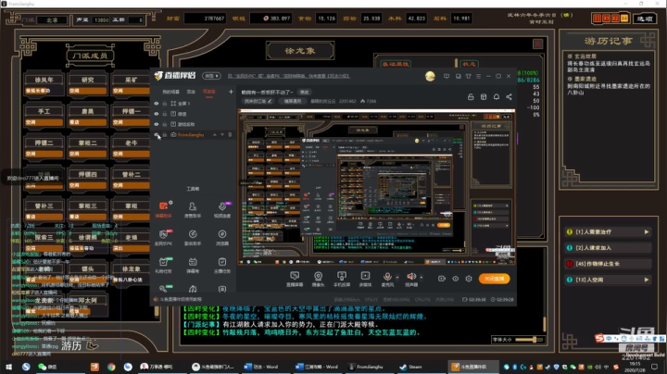Move the FromJianghu source up
The height and width of the screenshot is (374, 667).
pyautogui.click(x=214, y=135)
